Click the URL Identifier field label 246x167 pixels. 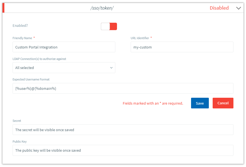(140, 38)
